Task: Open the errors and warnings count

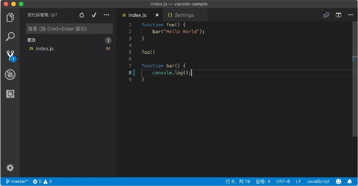Action: (x=42, y=182)
